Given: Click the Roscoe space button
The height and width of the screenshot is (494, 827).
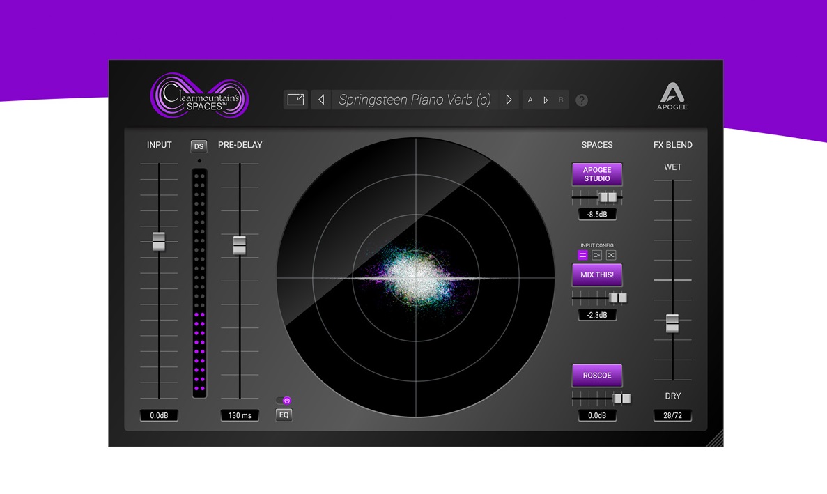Looking at the screenshot, I should click(597, 376).
